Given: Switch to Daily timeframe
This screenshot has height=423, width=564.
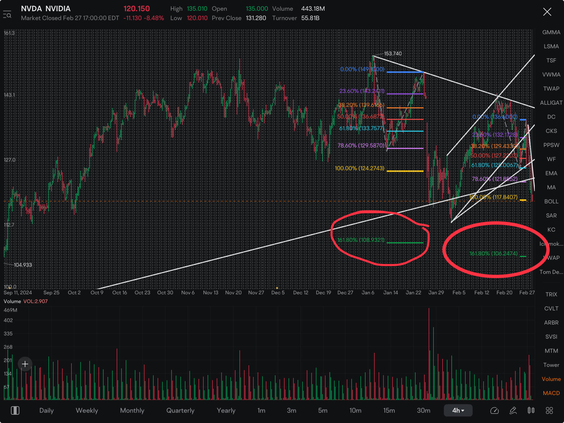Looking at the screenshot, I should [x=46, y=410].
